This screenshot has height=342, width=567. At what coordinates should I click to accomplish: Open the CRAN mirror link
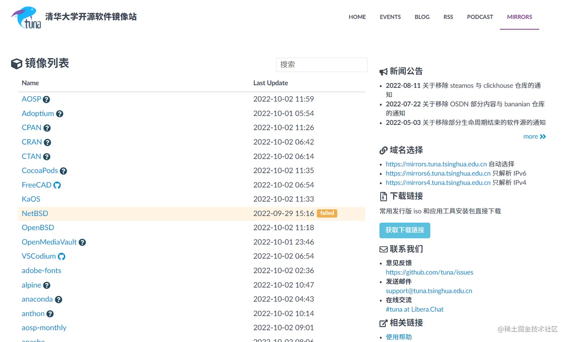pyautogui.click(x=31, y=142)
